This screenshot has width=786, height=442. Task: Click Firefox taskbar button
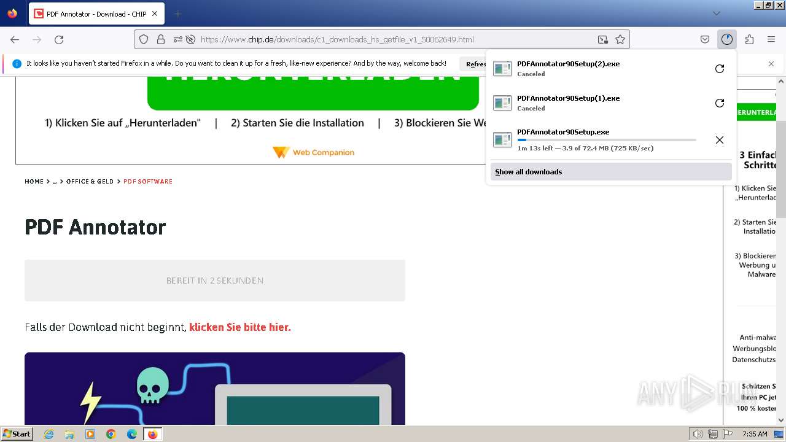click(x=152, y=434)
